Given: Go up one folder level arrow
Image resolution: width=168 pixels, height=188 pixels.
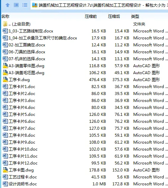Looking at the screenshot, I should click(x=8, y=5).
